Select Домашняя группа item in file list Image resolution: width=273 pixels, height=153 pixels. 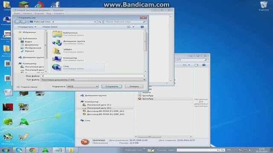[x=78, y=42]
